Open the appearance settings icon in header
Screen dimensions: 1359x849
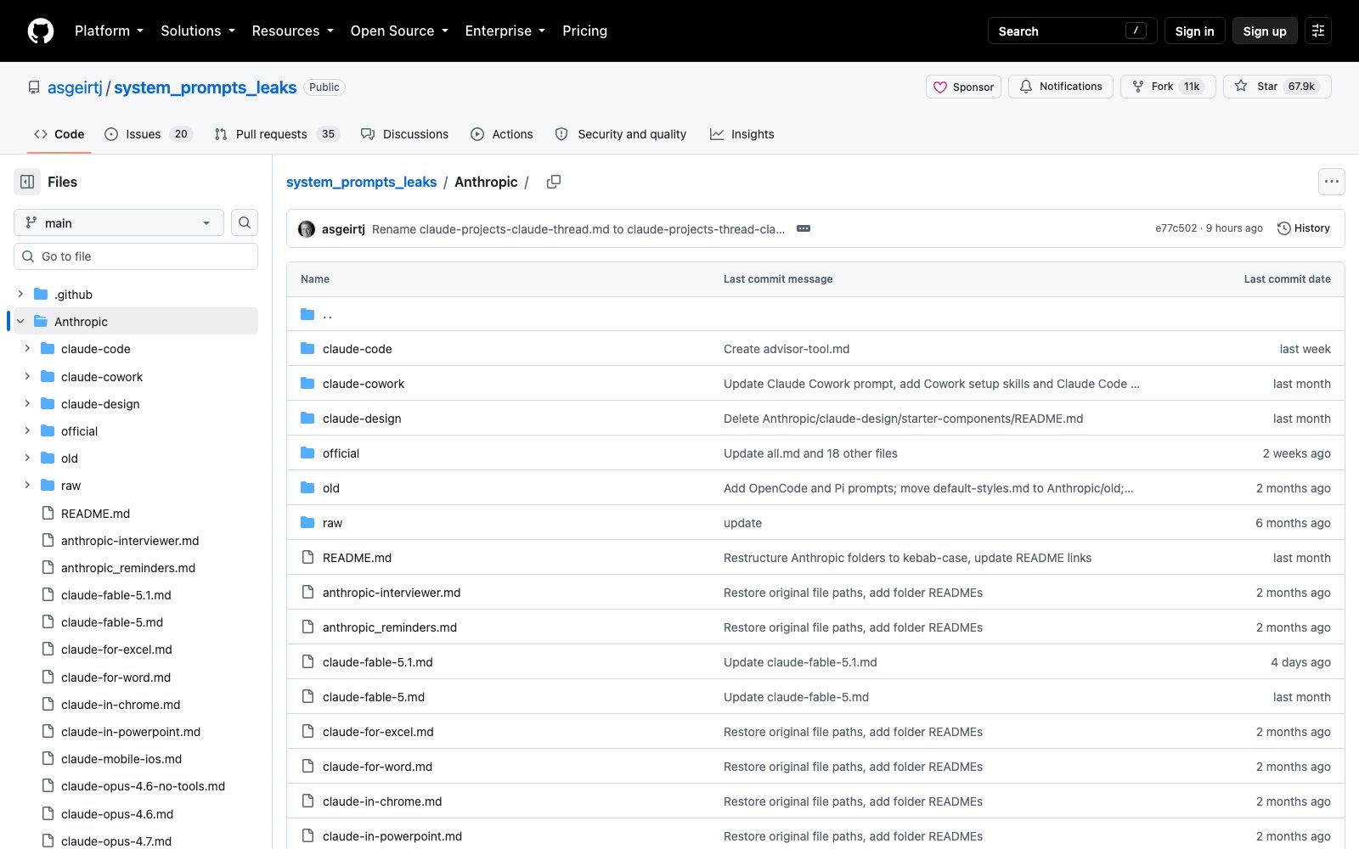1318,31
